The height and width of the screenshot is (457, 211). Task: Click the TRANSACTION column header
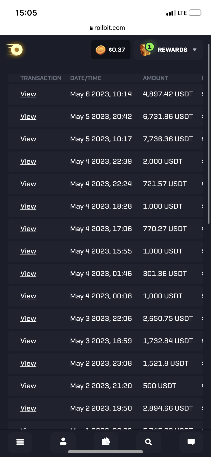41,78
